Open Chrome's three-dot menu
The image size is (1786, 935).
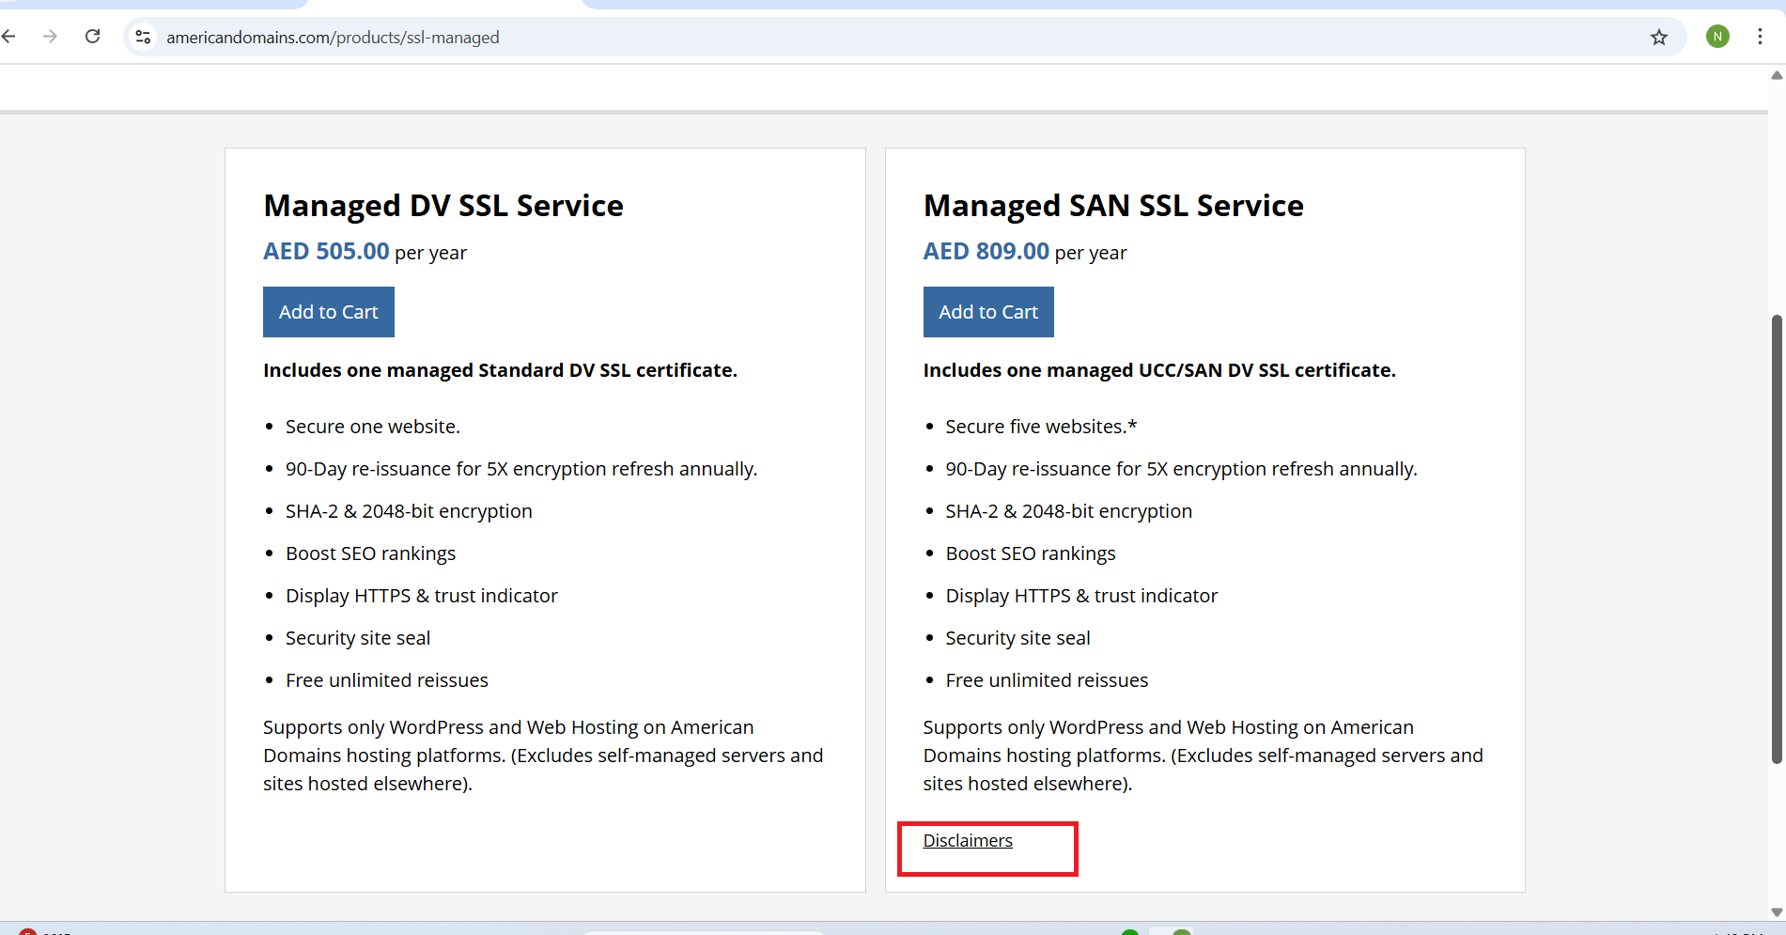pos(1760,37)
